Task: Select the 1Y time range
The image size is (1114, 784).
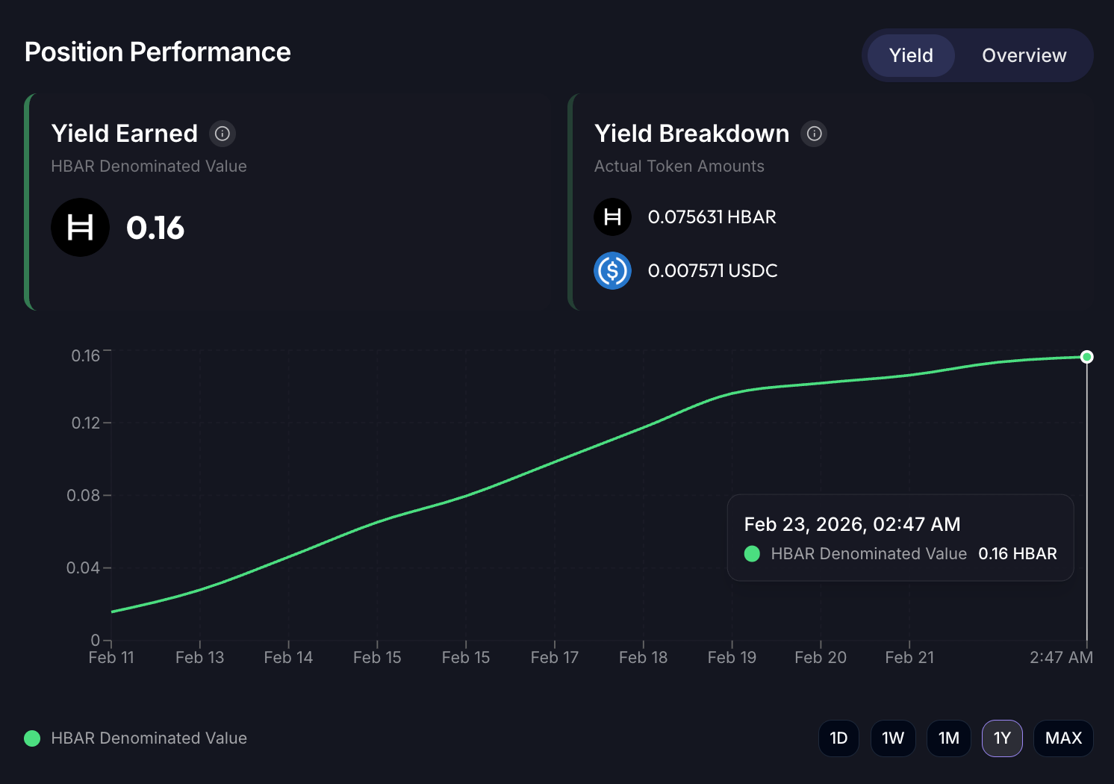Action: click(1001, 738)
